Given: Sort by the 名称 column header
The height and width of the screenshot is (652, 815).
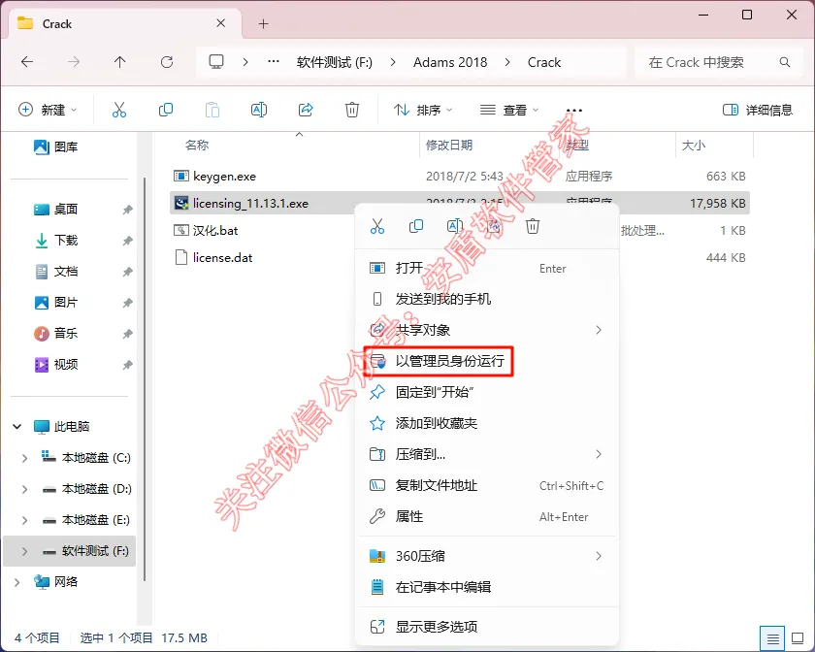Looking at the screenshot, I should pyautogui.click(x=196, y=146).
